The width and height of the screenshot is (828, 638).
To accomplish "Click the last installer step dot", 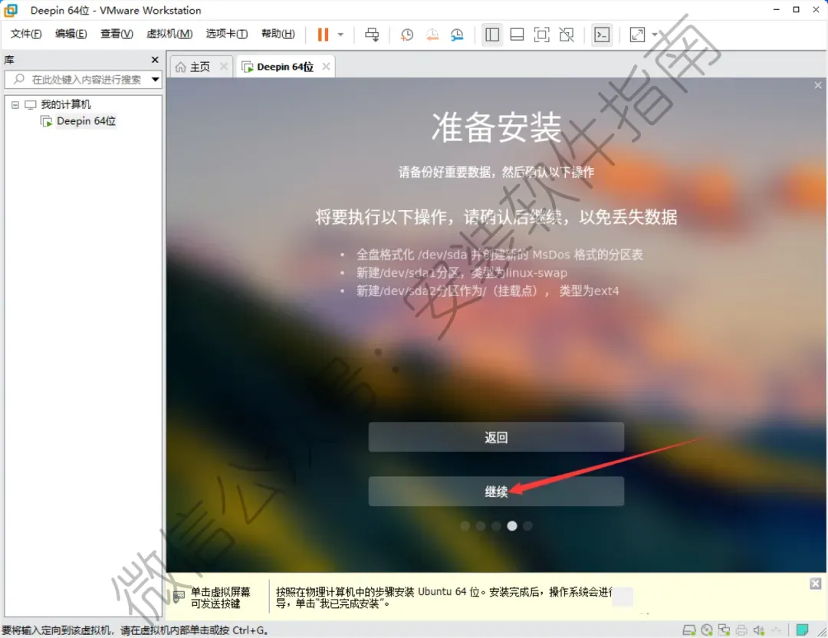I will click(x=527, y=525).
